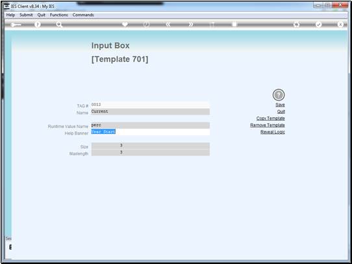The image size is (352, 264).
Task: Click the heart favorites icon
Action: click(x=125, y=25)
